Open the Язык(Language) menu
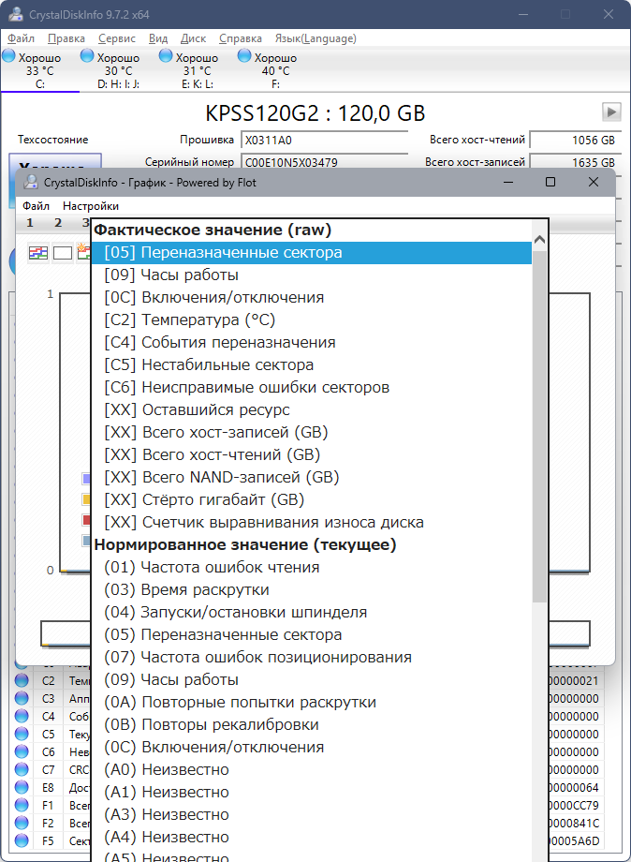This screenshot has height=862, width=631. point(315,38)
